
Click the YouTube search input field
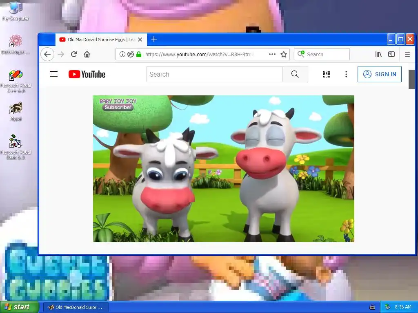coord(214,74)
